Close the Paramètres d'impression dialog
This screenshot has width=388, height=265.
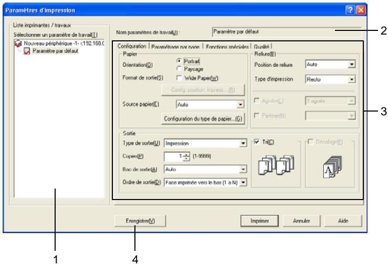361,10
